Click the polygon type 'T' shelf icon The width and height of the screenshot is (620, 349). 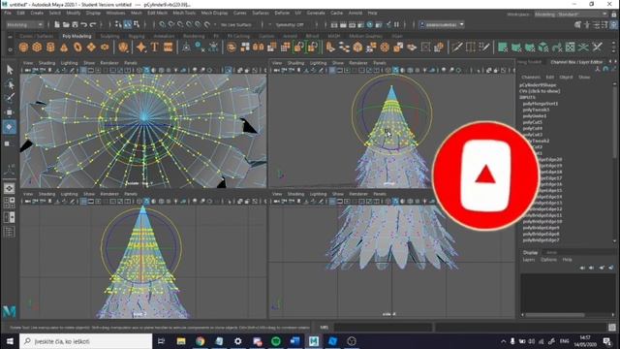tap(155, 48)
